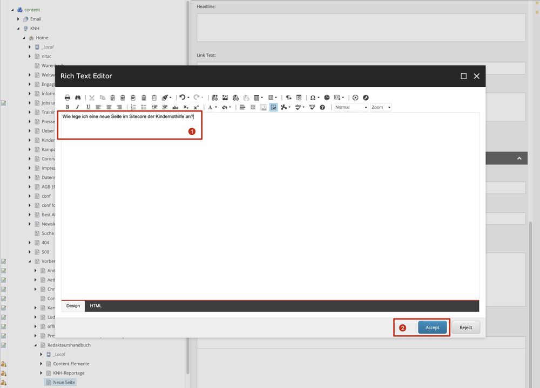Open the Zoom dropdown
The image size is (540, 388).
[x=381, y=107]
